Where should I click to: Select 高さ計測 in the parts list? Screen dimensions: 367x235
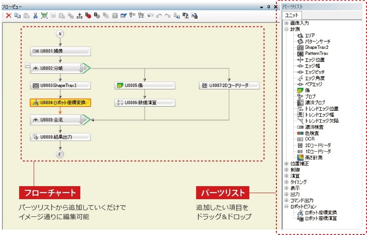(x=313, y=157)
